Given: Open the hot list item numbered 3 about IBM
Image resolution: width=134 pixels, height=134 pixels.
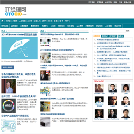Looking at the screenshot, I should click(114, 47).
